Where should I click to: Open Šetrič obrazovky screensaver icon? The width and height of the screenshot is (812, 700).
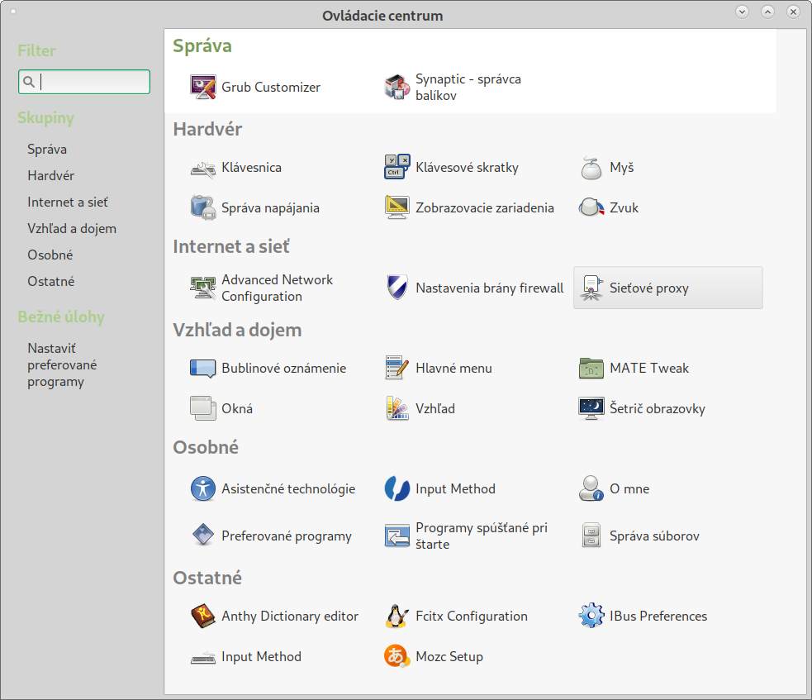pos(591,409)
